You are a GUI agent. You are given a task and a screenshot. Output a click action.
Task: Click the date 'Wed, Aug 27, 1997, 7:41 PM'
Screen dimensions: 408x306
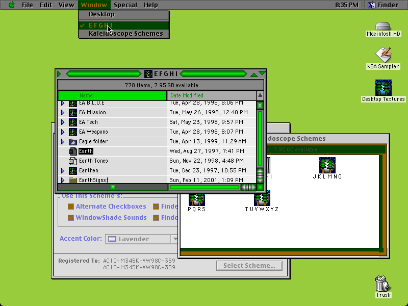pos(207,151)
